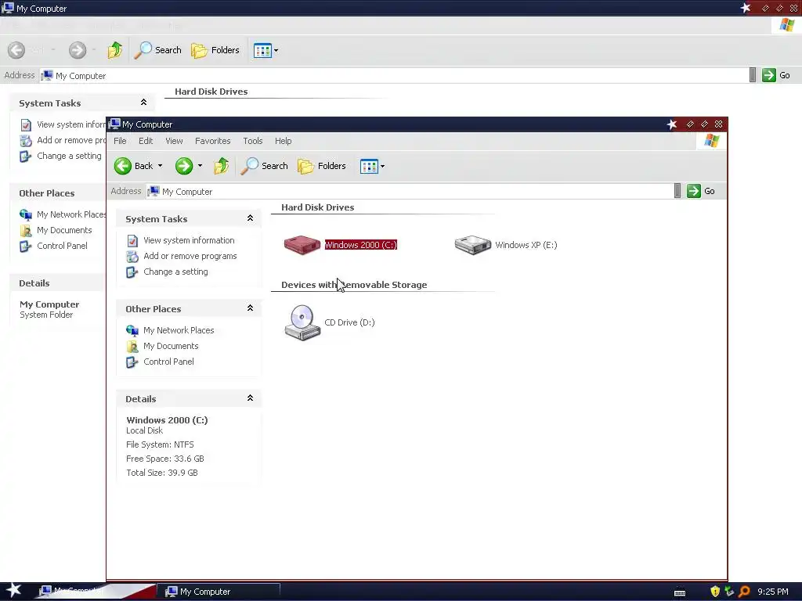This screenshot has height=601, width=802.
Task: Click Change a setting in background window
Action: tap(69, 156)
